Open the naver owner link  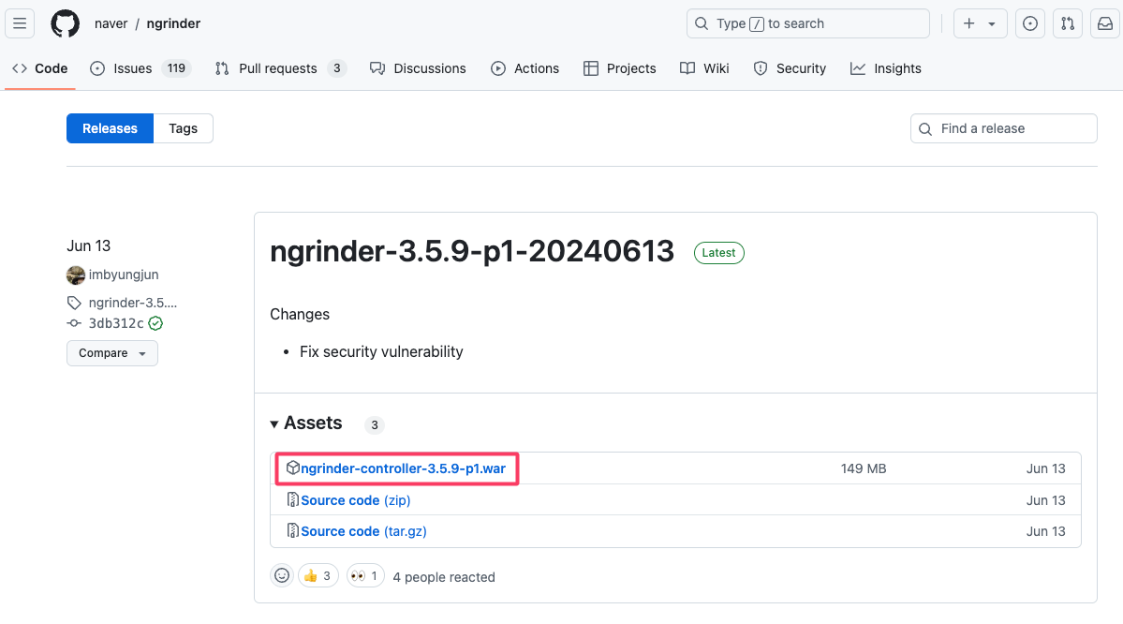111,23
